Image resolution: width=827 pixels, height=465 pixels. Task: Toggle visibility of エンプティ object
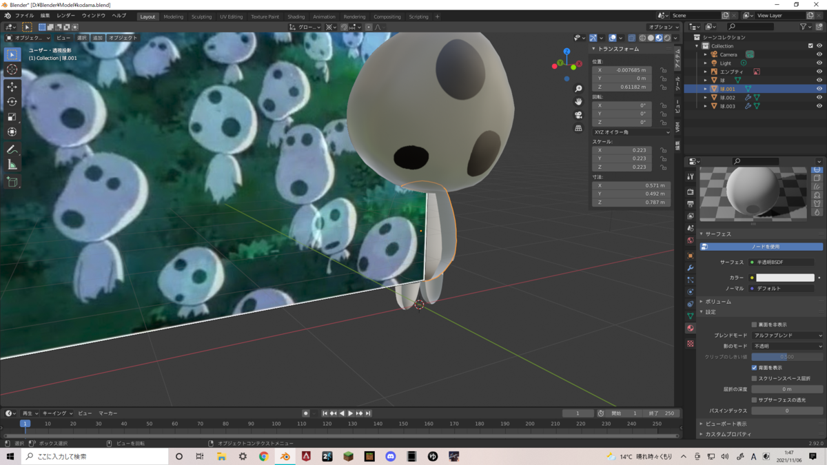[x=819, y=72]
